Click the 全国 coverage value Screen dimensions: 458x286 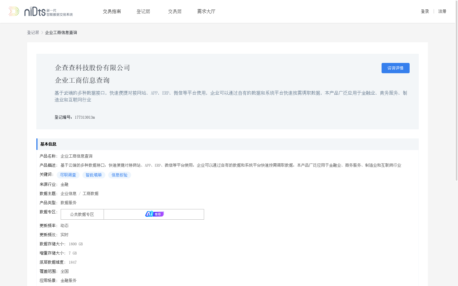click(64, 271)
